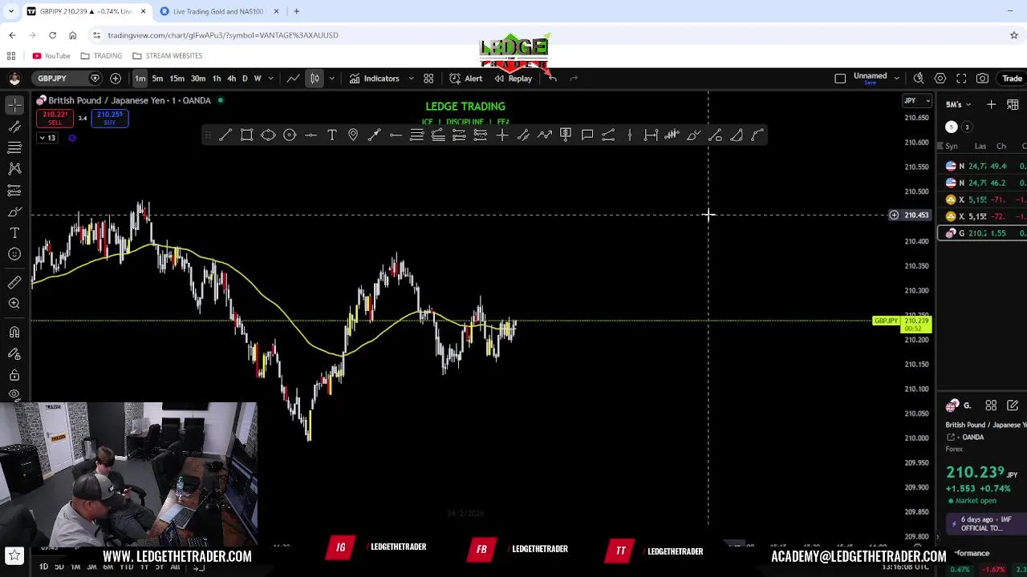Take a chart snapshot with camera icon
This screenshot has height=577, width=1027.
coord(983,79)
